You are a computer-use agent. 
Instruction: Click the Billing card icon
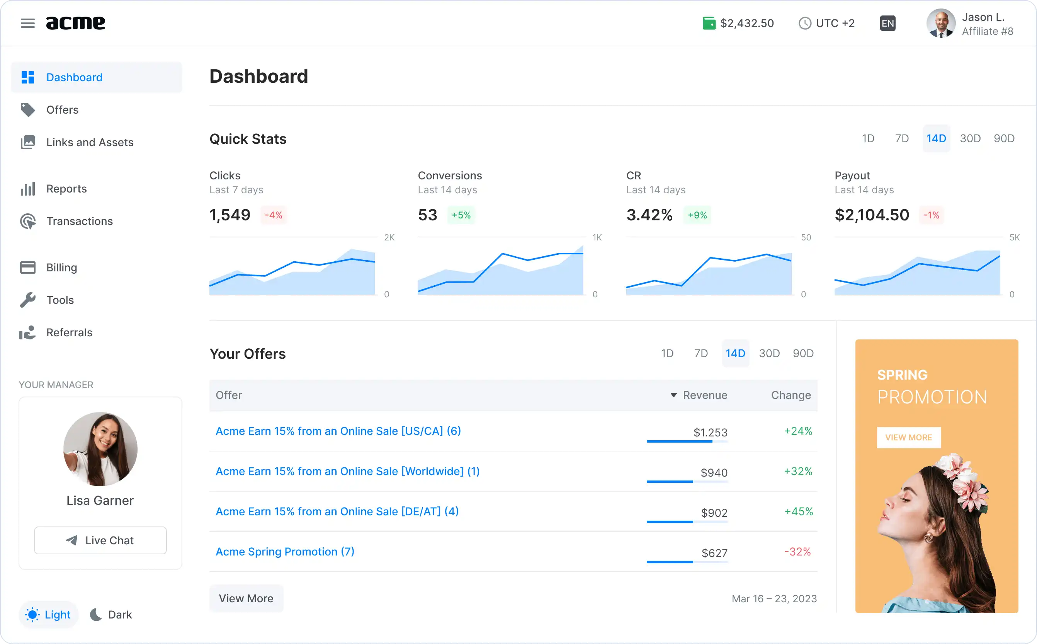pos(28,267)
